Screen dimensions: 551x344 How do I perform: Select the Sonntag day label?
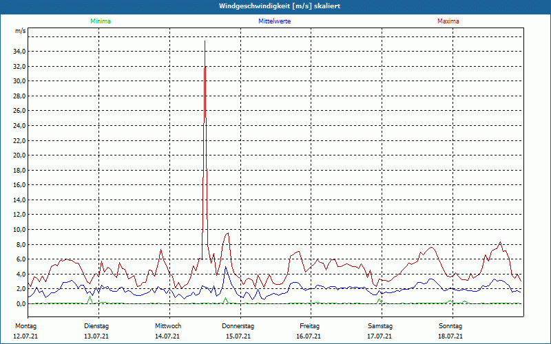pyautogui.click(x=450, y=325)
